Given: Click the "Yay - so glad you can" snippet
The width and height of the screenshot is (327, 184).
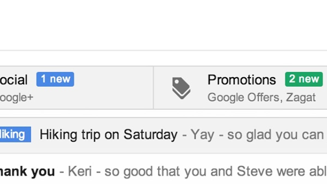Looking at the screenshot, I should click(x=256, y=135).
